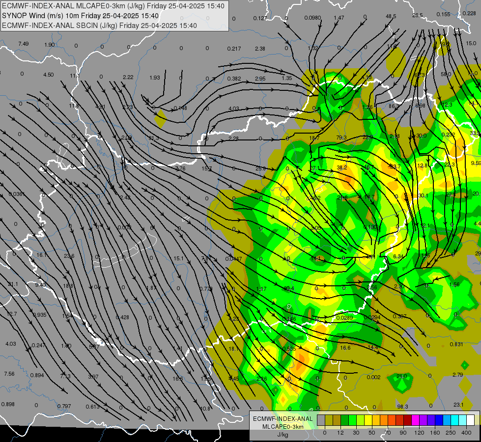Click the map value '0.428'

tap(122, 317)
